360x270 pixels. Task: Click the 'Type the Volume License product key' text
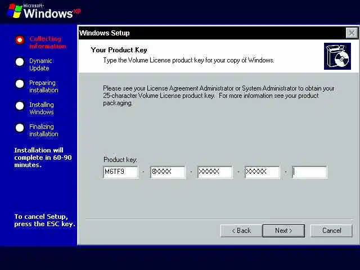pos(188,60)
